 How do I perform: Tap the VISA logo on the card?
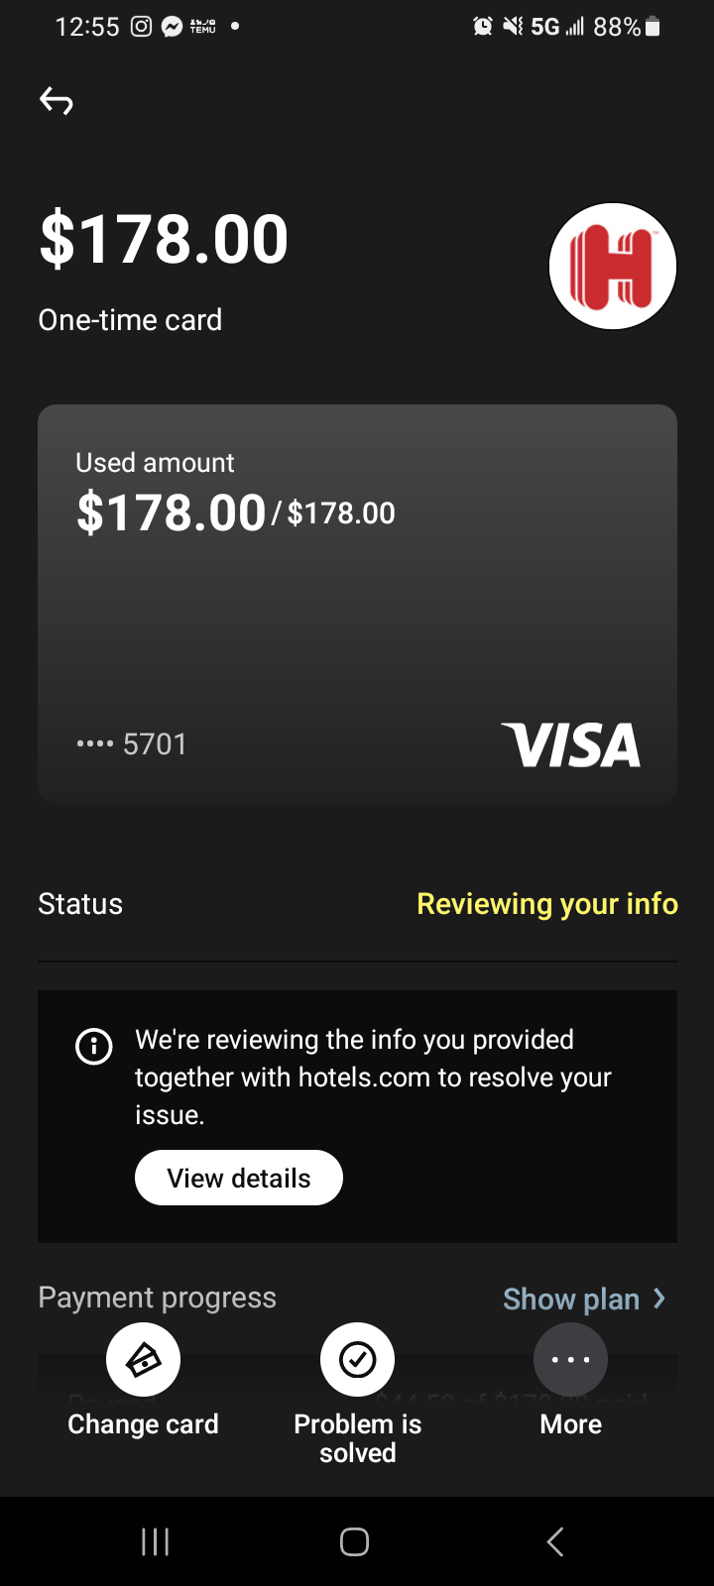click(x=571, y=745)
